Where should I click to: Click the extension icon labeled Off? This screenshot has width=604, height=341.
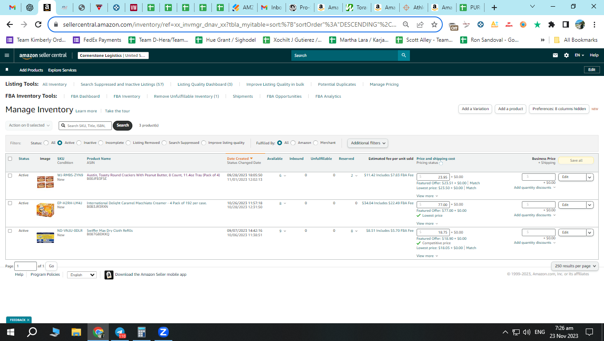tap(453, 26)
